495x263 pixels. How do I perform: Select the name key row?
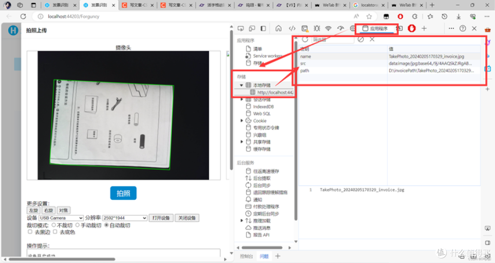tap(390, 56)
